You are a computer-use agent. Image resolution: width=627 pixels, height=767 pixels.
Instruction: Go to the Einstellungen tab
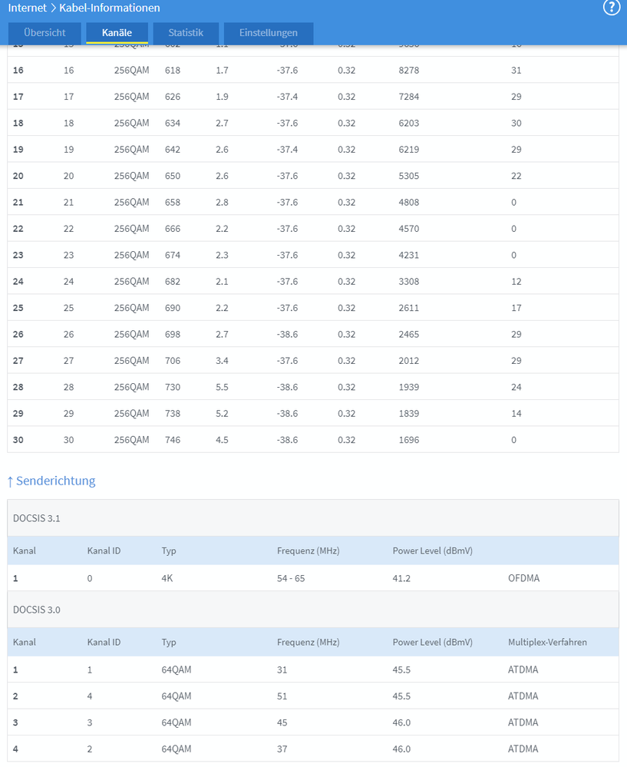tap(269, 33)
